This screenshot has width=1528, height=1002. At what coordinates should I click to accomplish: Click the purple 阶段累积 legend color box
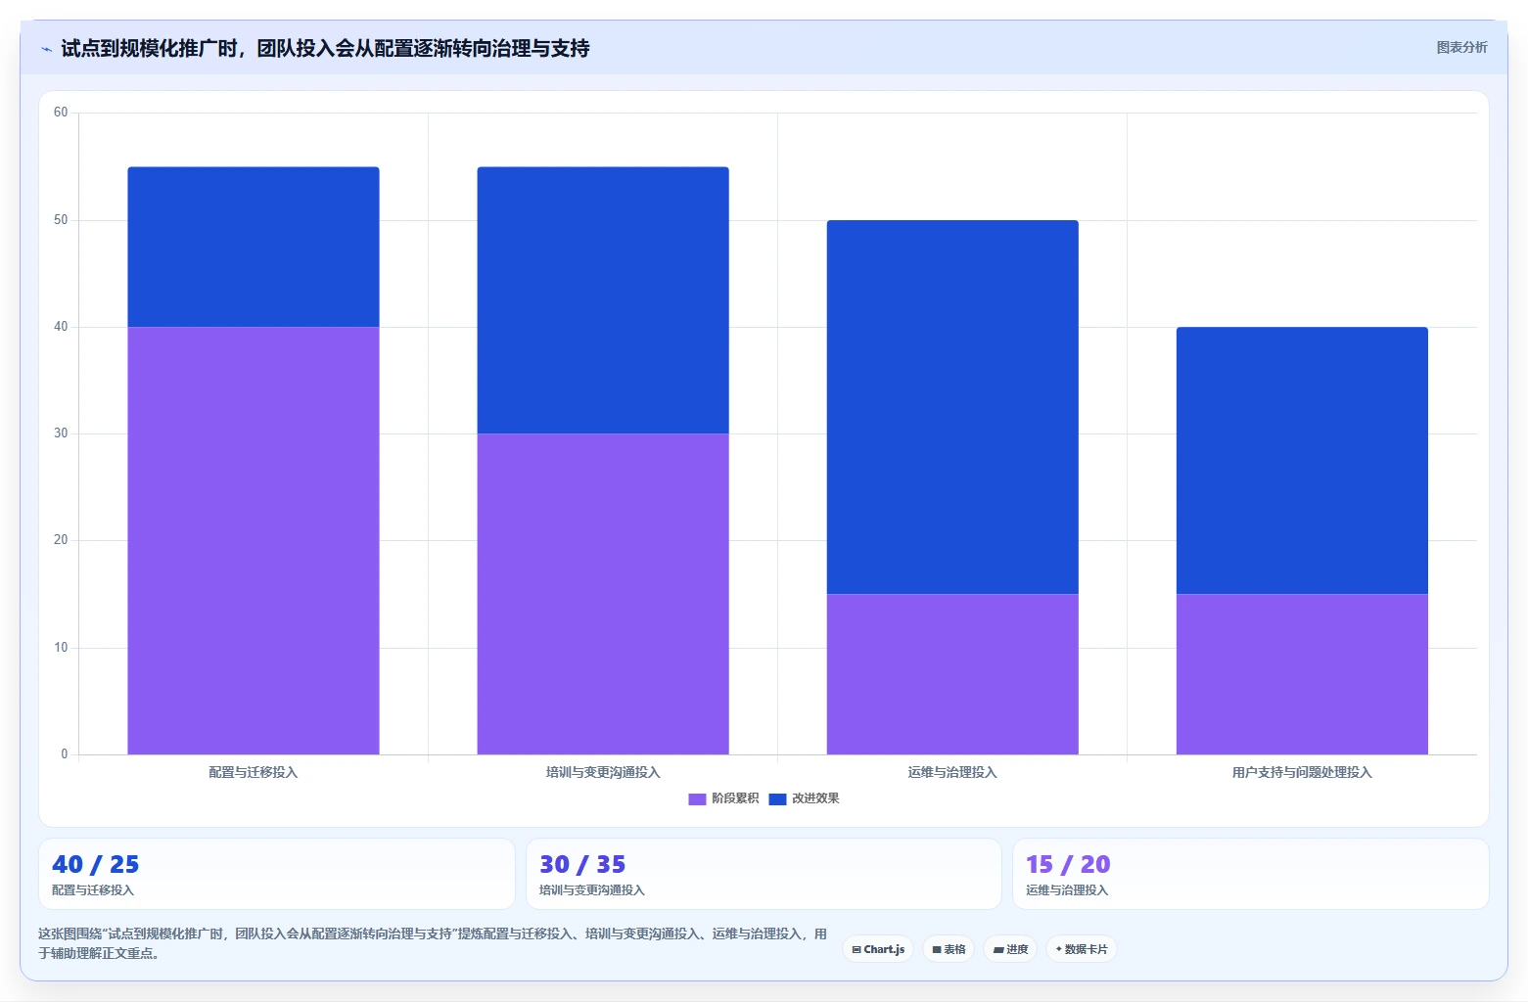[697, 799]
